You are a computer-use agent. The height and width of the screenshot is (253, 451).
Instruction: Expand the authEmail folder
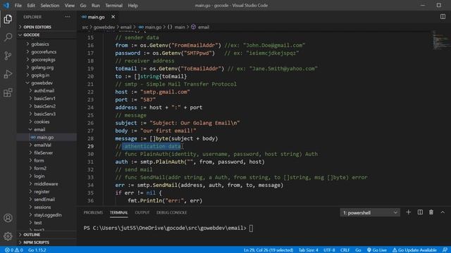(x=47, y=91)
